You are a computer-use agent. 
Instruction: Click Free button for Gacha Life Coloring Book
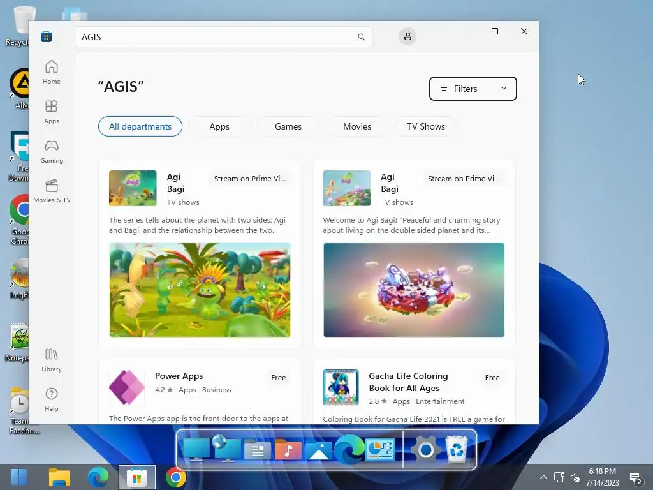(x=492, y=378)
